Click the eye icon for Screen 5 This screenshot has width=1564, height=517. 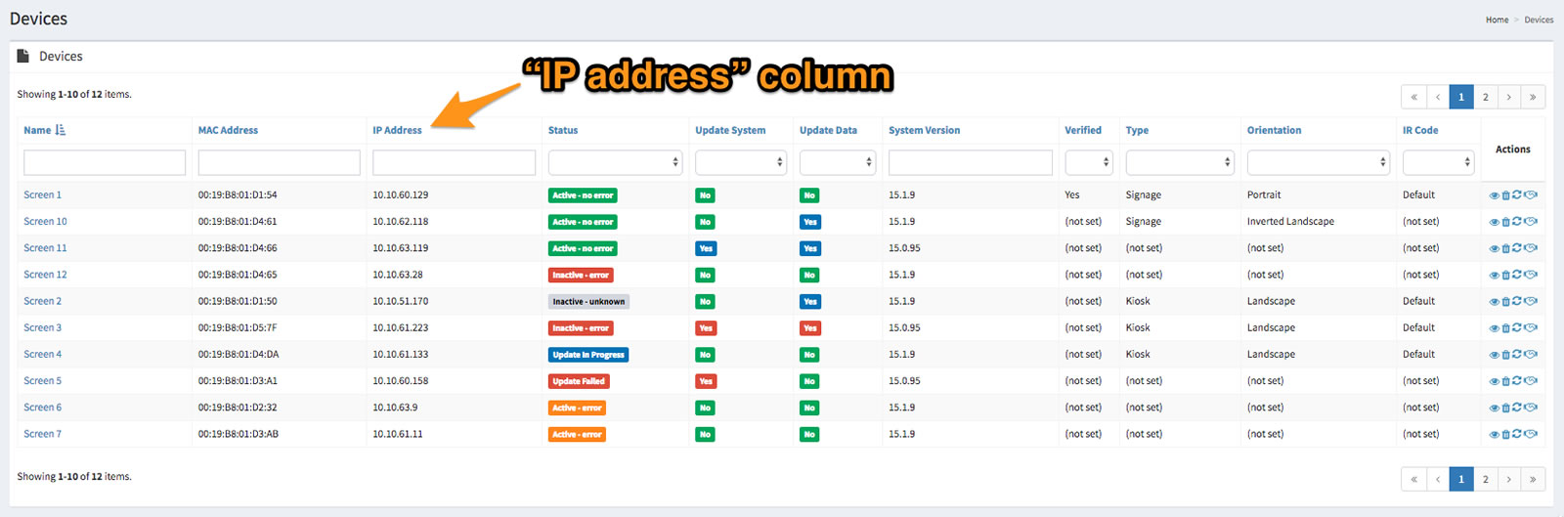[1494, 381]
